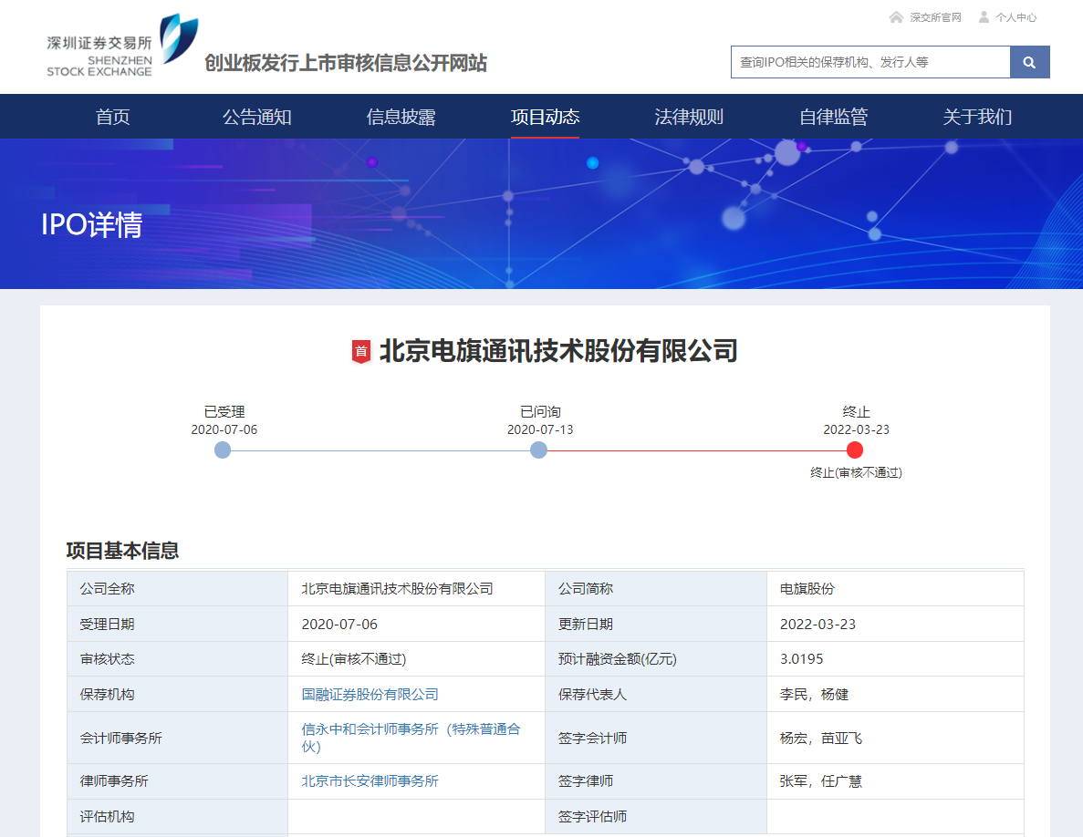Click the 评估机构 row label
The height and width of the screenshot is (837, 1083).
click(x=107, y=817)
